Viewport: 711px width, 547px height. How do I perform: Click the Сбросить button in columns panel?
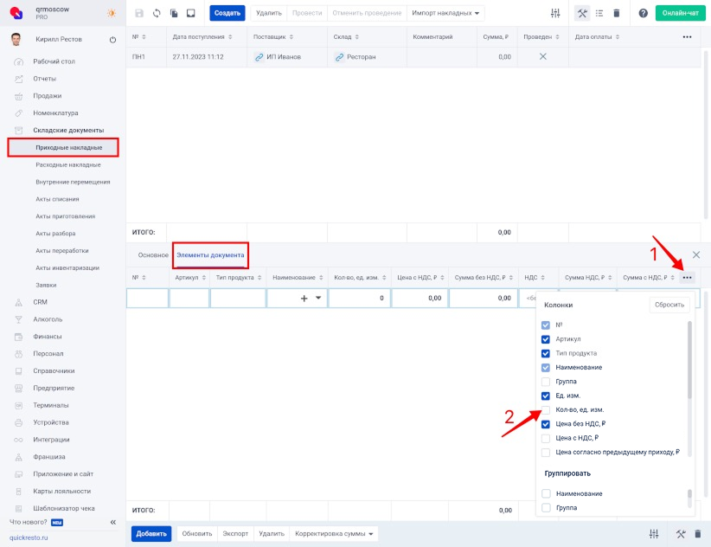pos(669,305)
